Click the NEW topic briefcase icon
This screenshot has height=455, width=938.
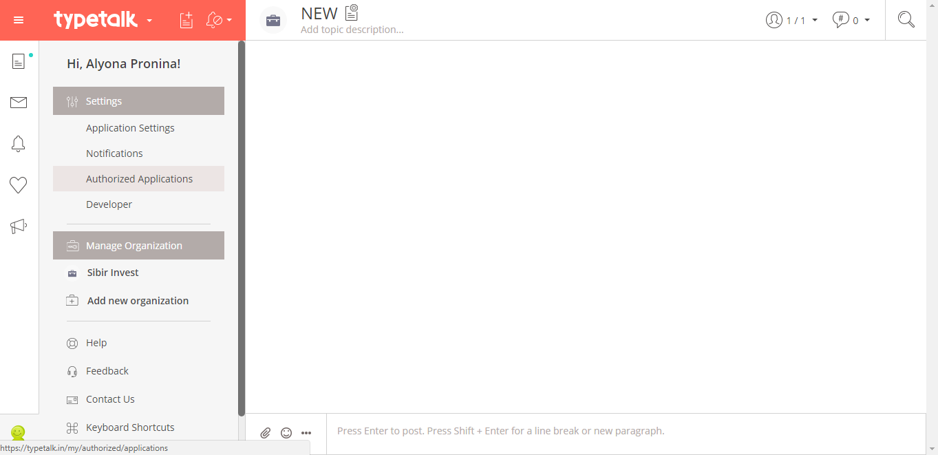coord(273,20)
